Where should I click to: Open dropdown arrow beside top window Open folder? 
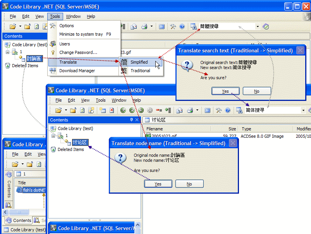coord(20,26)
